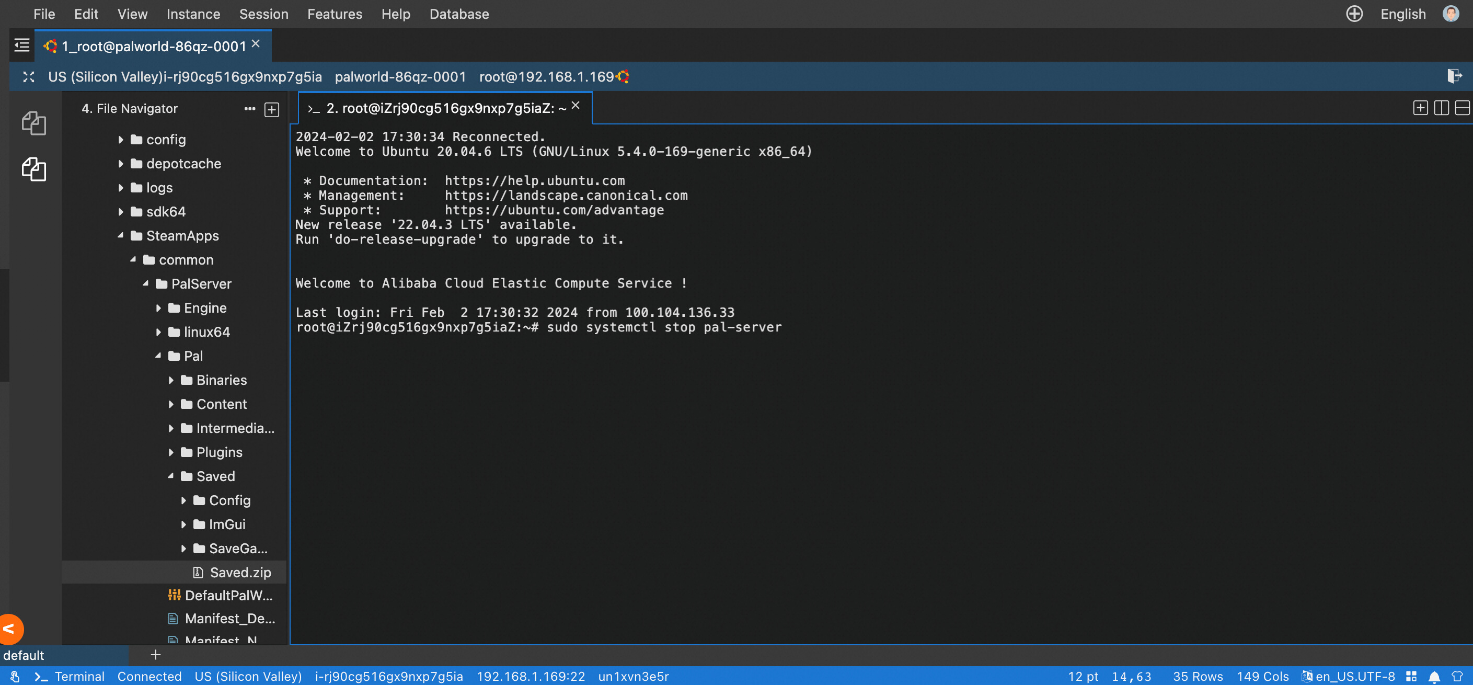
Task: Click the new terminal pane plus icon
Action: [x=1420, y=108]
